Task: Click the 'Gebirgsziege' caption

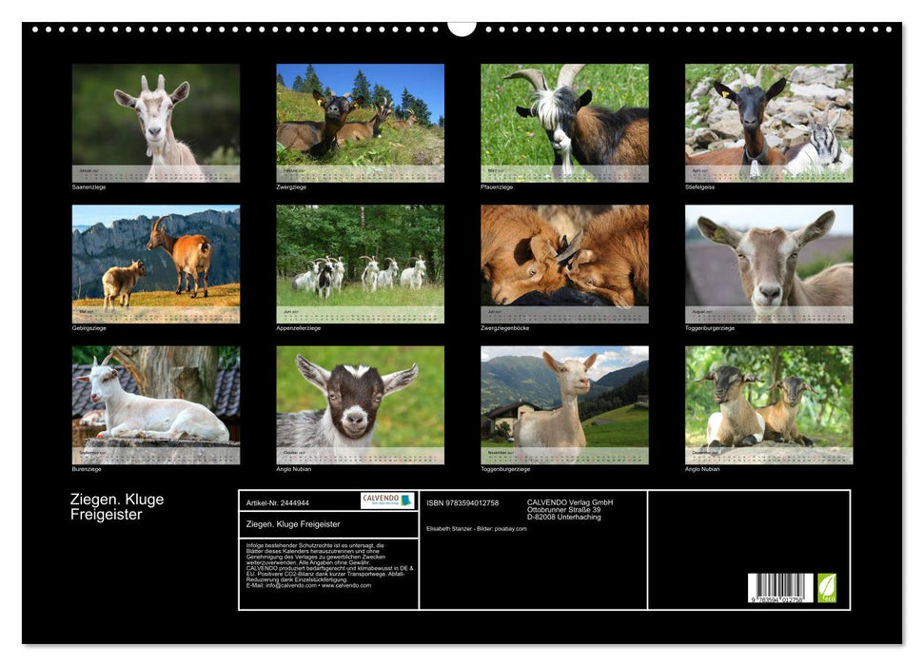Action: (89, 327)
